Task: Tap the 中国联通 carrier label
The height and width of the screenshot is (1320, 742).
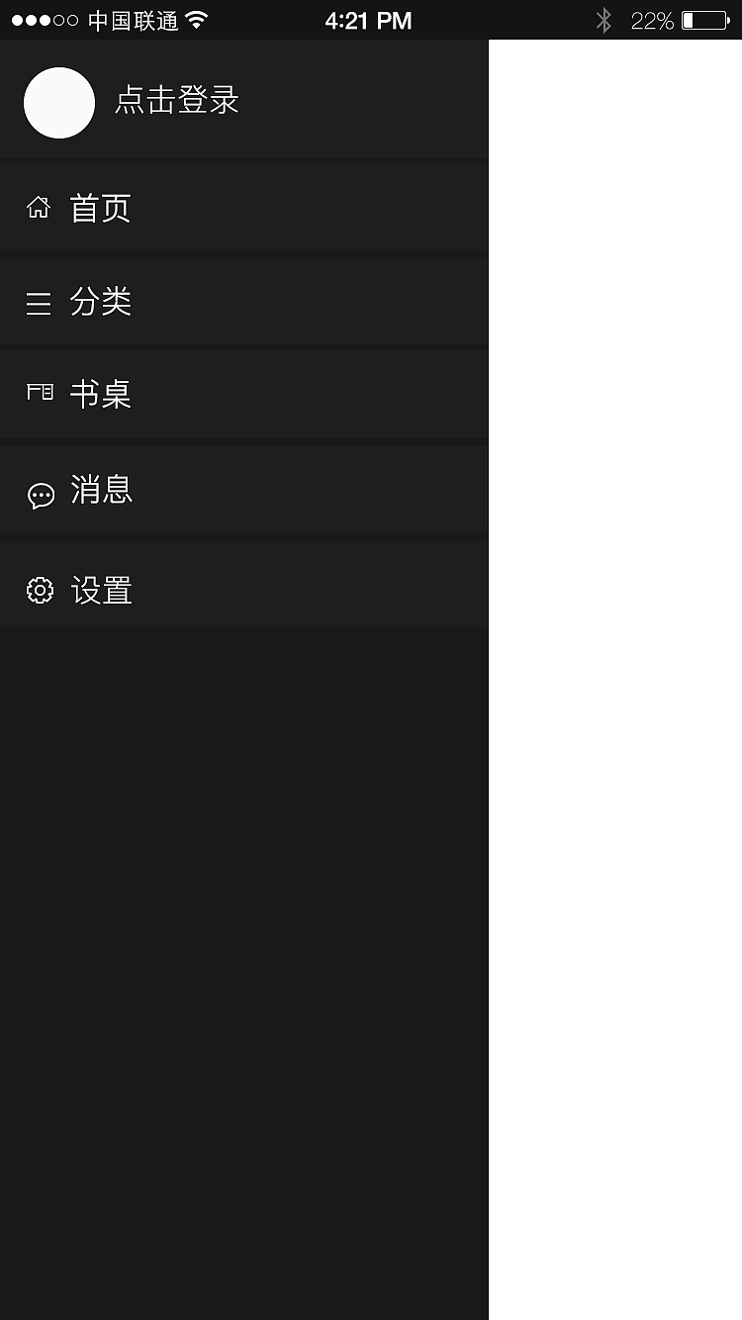Action: click(133, 21)
